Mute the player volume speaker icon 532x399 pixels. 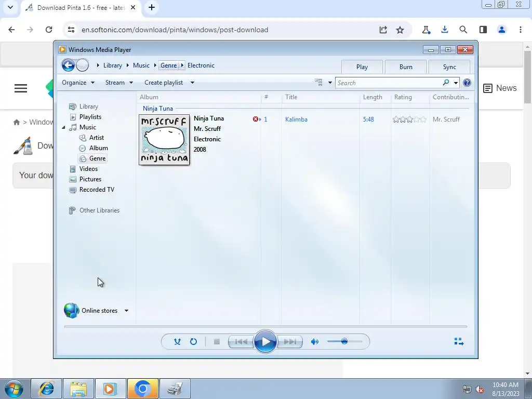tap(314, 342)
